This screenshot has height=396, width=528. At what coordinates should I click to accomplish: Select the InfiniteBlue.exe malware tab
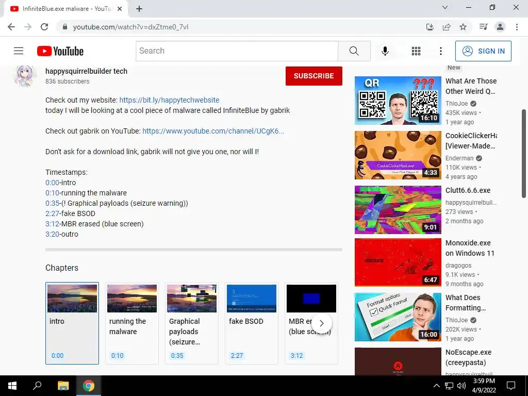pos(66,9)
